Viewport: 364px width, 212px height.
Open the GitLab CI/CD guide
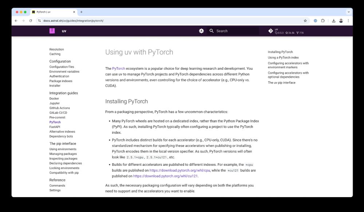[58, 113]
